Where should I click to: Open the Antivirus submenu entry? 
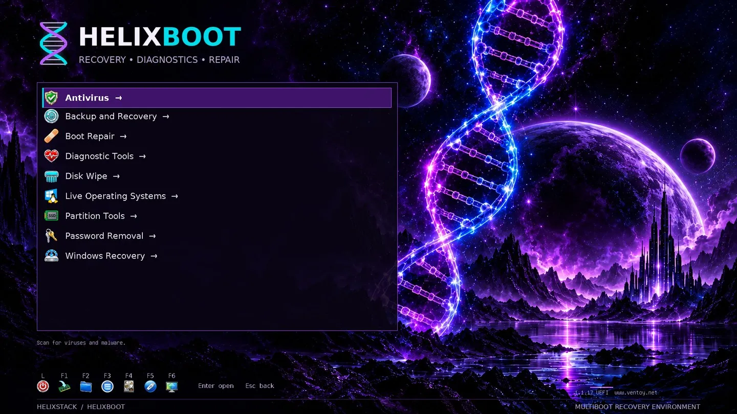point(217,98)
